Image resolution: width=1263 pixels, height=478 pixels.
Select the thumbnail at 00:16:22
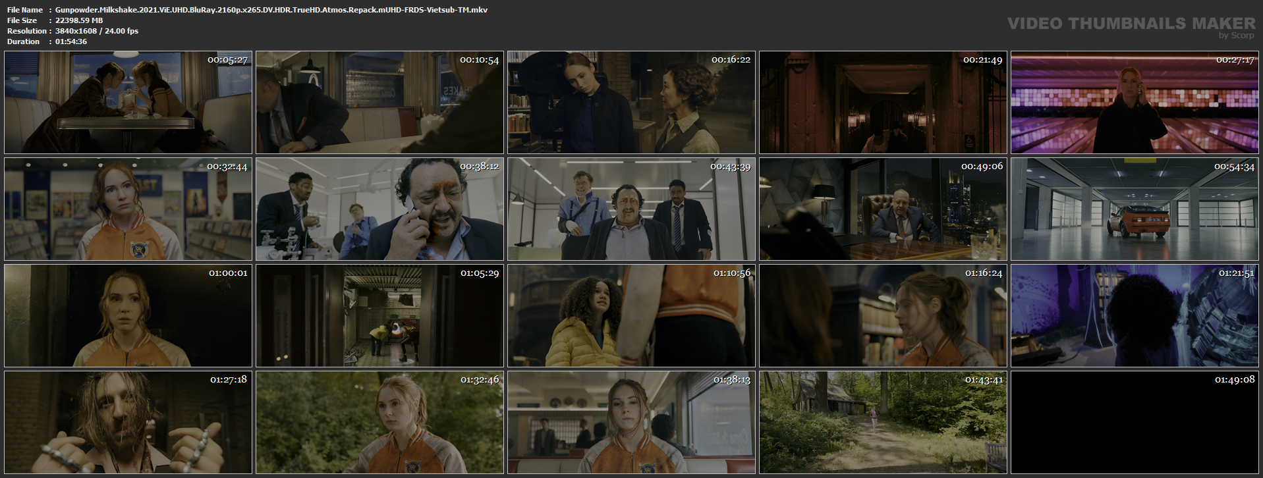(631, 103)
